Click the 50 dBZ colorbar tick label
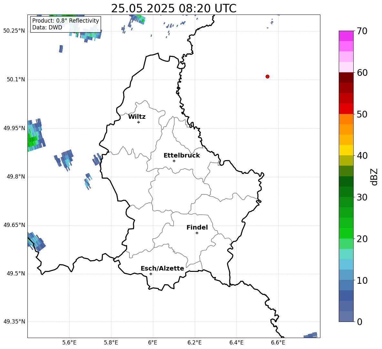Image resolution: width=382 pixels, height=349 pixels. [x=362, y=114]
